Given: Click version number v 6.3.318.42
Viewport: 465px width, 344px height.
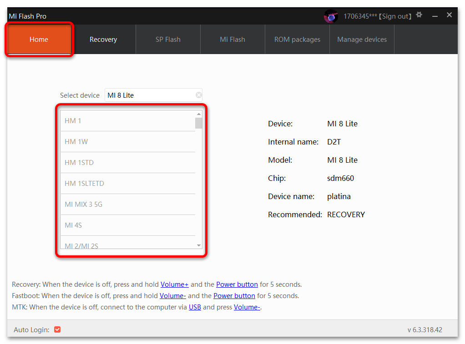Looking at the screenshot, I should coord(425,330).
